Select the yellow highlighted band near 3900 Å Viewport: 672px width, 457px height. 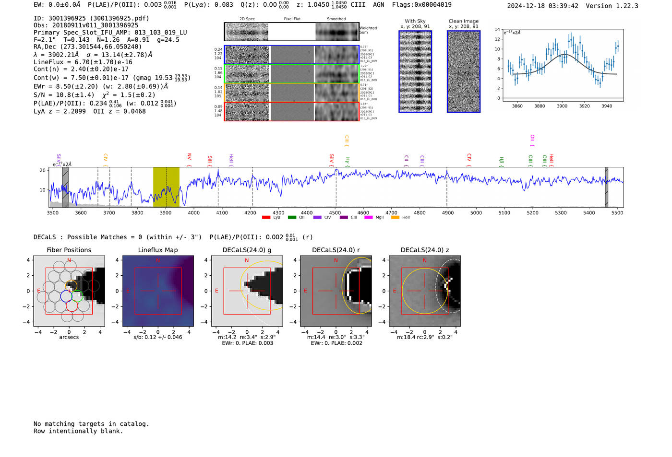coord(166,187)
